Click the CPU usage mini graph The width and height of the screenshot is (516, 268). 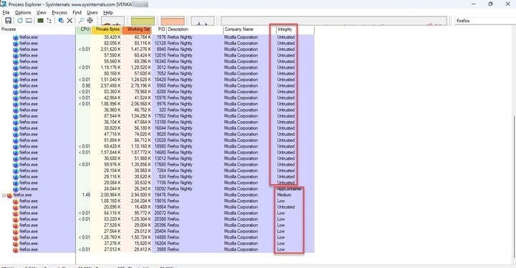(113, 21)
